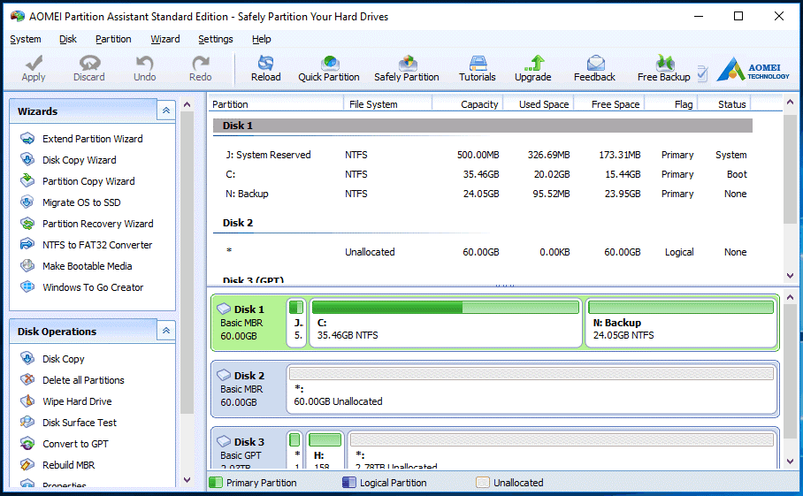The width and height of the screenshot is (803, 496).
Task: Click the AOMEI Technology logo
Action: [x=753, y=69]
